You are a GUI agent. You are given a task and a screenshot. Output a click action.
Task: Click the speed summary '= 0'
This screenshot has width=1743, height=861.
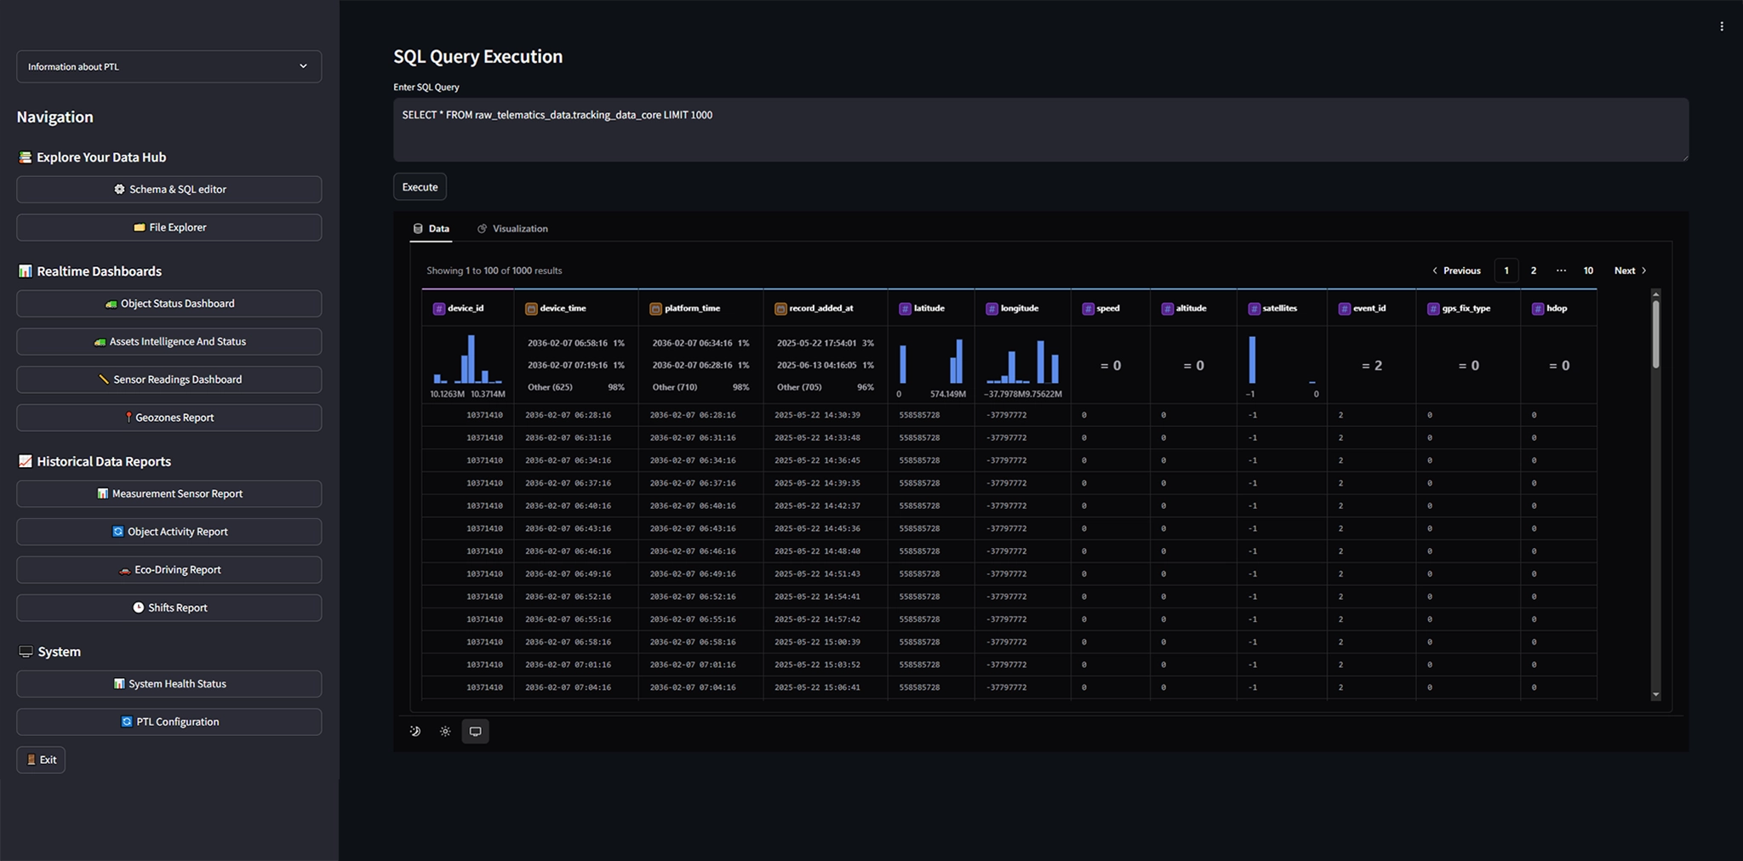(x=1111, y=366)
